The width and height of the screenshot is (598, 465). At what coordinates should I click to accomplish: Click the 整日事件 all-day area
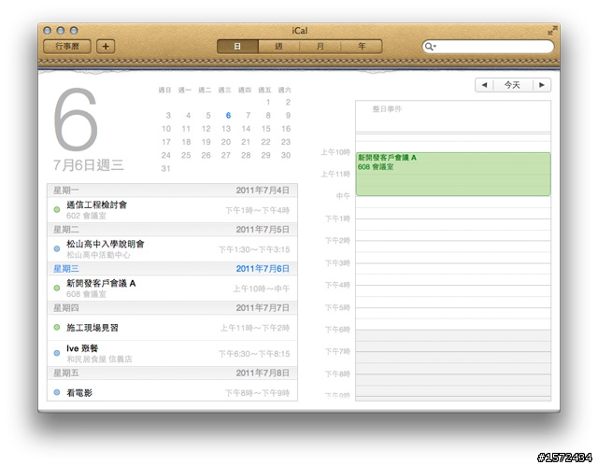pos(453,116)
